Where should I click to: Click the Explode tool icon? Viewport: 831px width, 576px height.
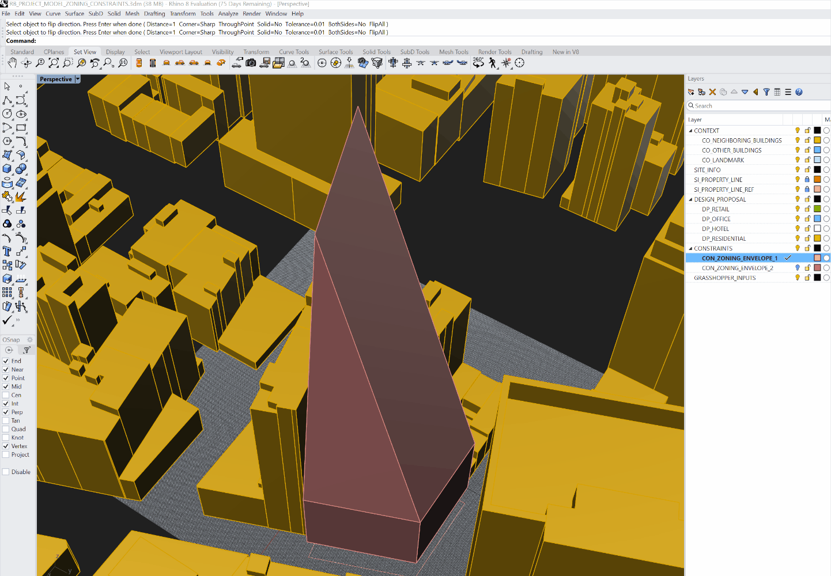point(21,196)
